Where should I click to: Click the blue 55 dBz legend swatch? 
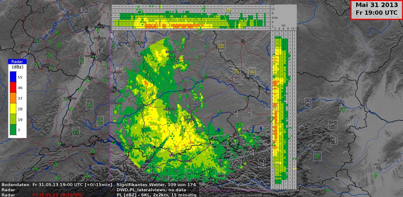tap(13, 77)
